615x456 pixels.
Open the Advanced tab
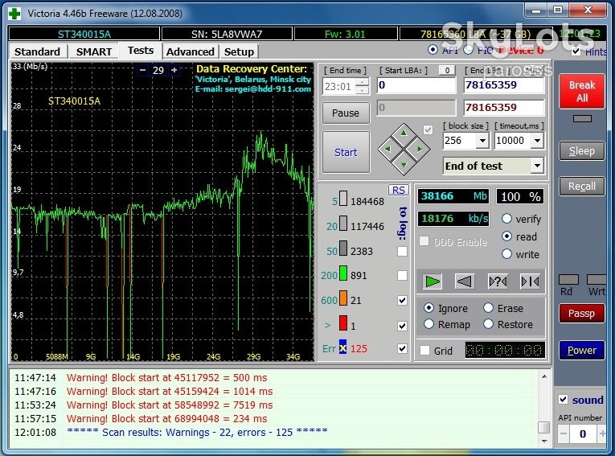[x=191, y=51]
